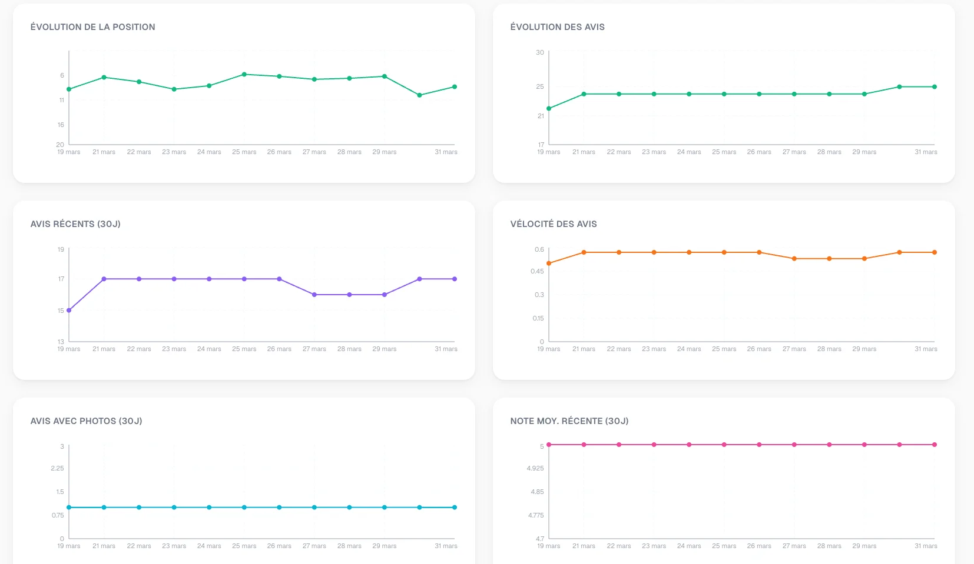Select the 27 mars orange point in Vélocité des avis
This screenshot has height=564, width=974.
[794, 259]
